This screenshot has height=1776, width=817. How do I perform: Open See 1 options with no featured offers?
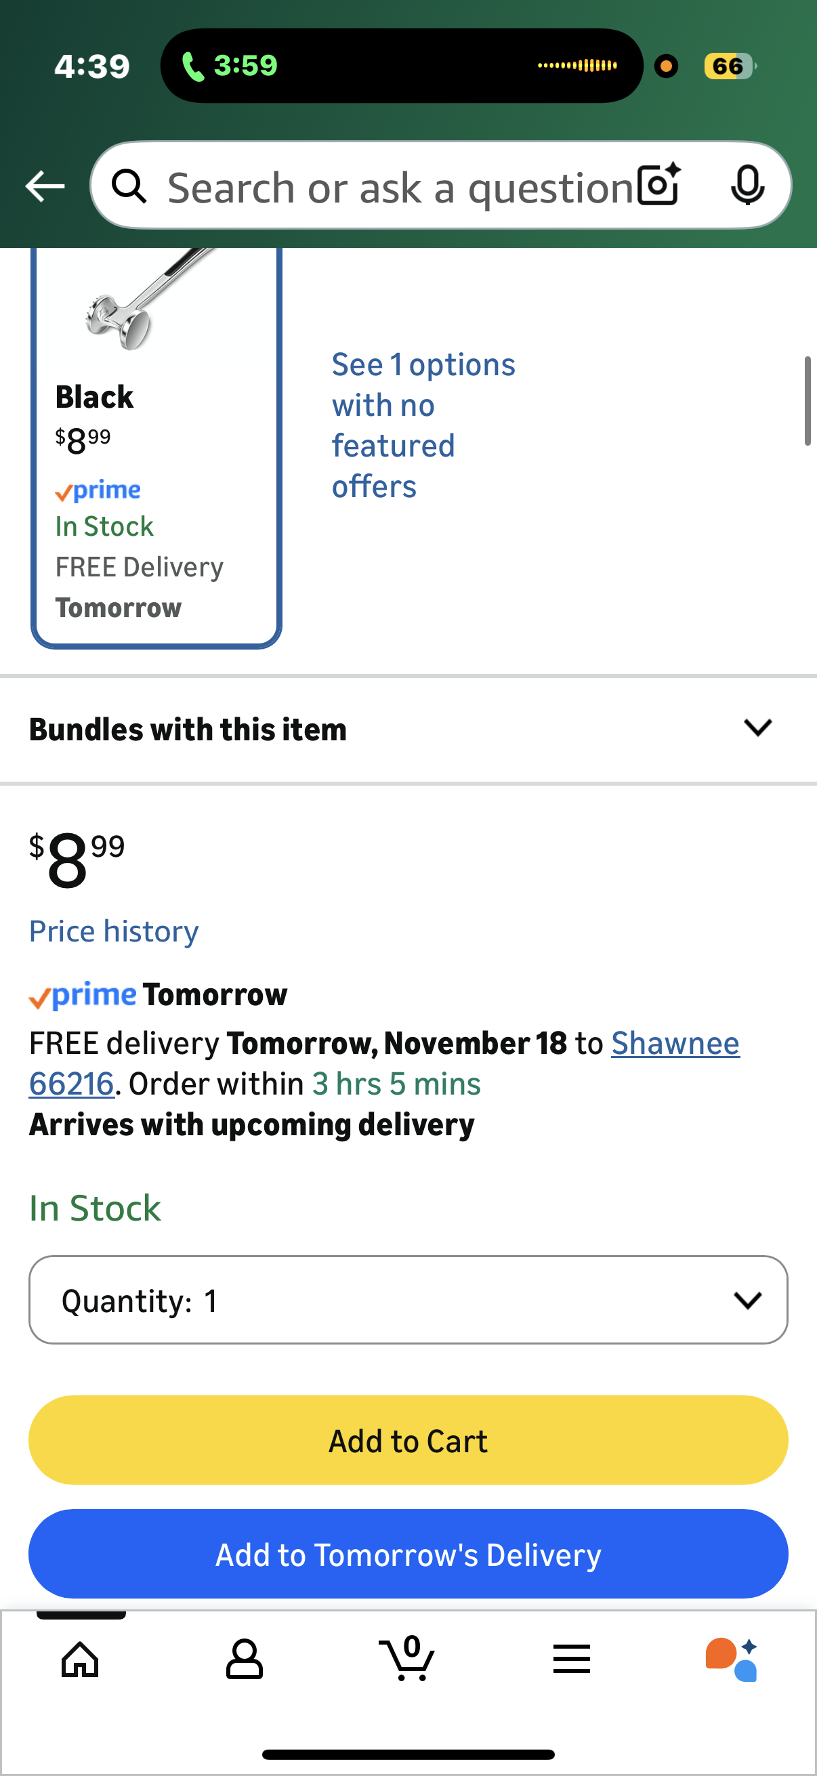tap(423, 425)
